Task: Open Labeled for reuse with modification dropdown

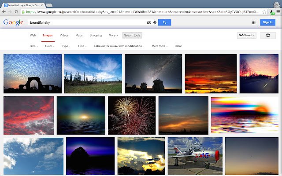Action: [x=119, y=46]
